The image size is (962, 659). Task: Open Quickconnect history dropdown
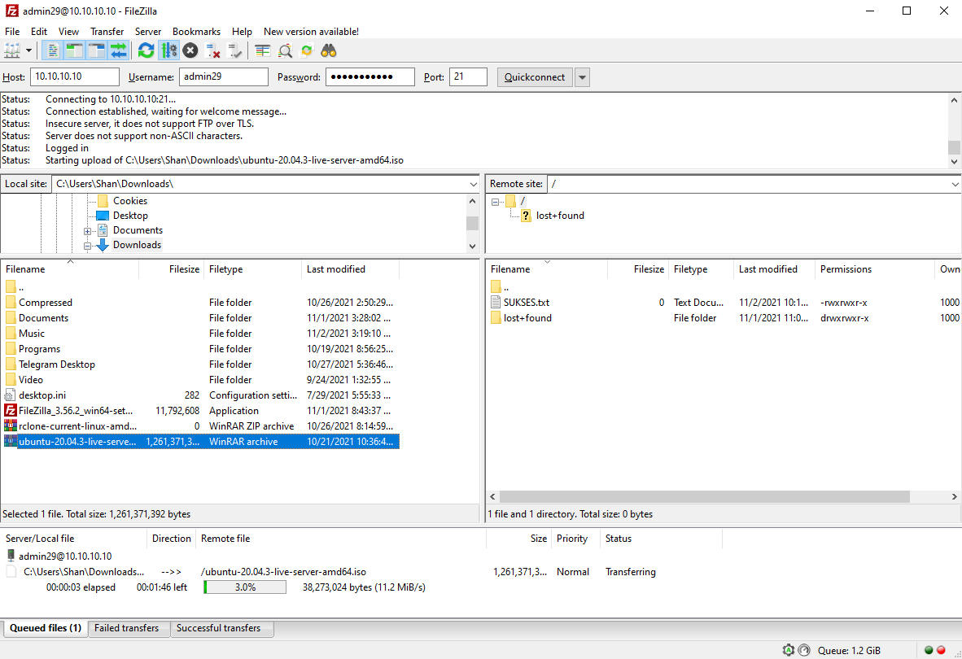point(582,77)
